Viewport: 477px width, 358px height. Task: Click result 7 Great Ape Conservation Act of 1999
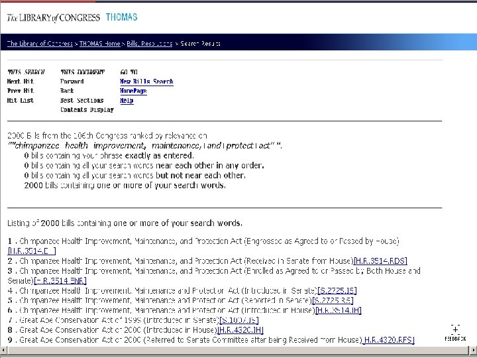coord(119,320)
